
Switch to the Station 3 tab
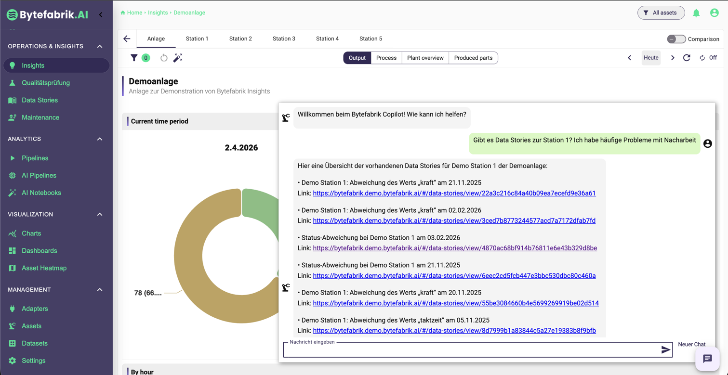pos(284,39)
